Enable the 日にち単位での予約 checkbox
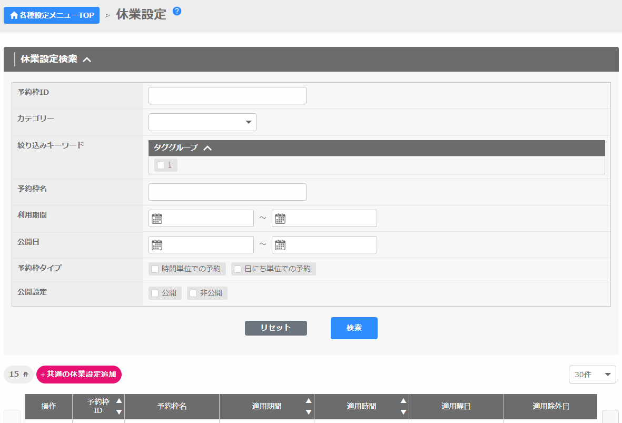Image resolution: width=622 pixels, height=423 pixels. [x=238, y=269]
